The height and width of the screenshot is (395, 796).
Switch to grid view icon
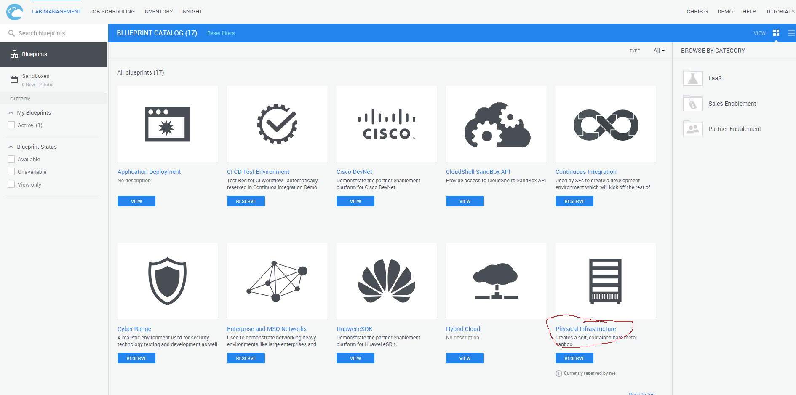click(x=776, y=33)
